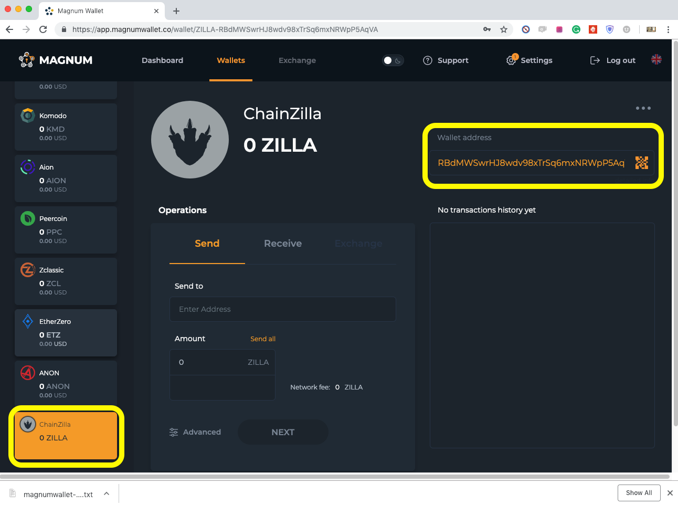The image size is (678, 505).
Task: Open magnumwallet txt download chevron menu
Action: (107, 494)
